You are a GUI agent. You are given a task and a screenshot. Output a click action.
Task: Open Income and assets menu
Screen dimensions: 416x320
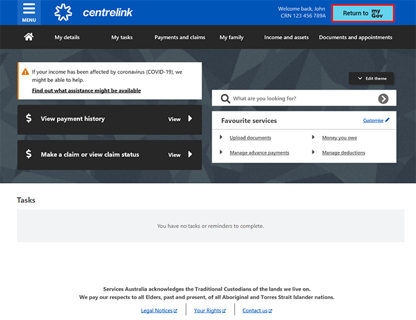[286, 37]
